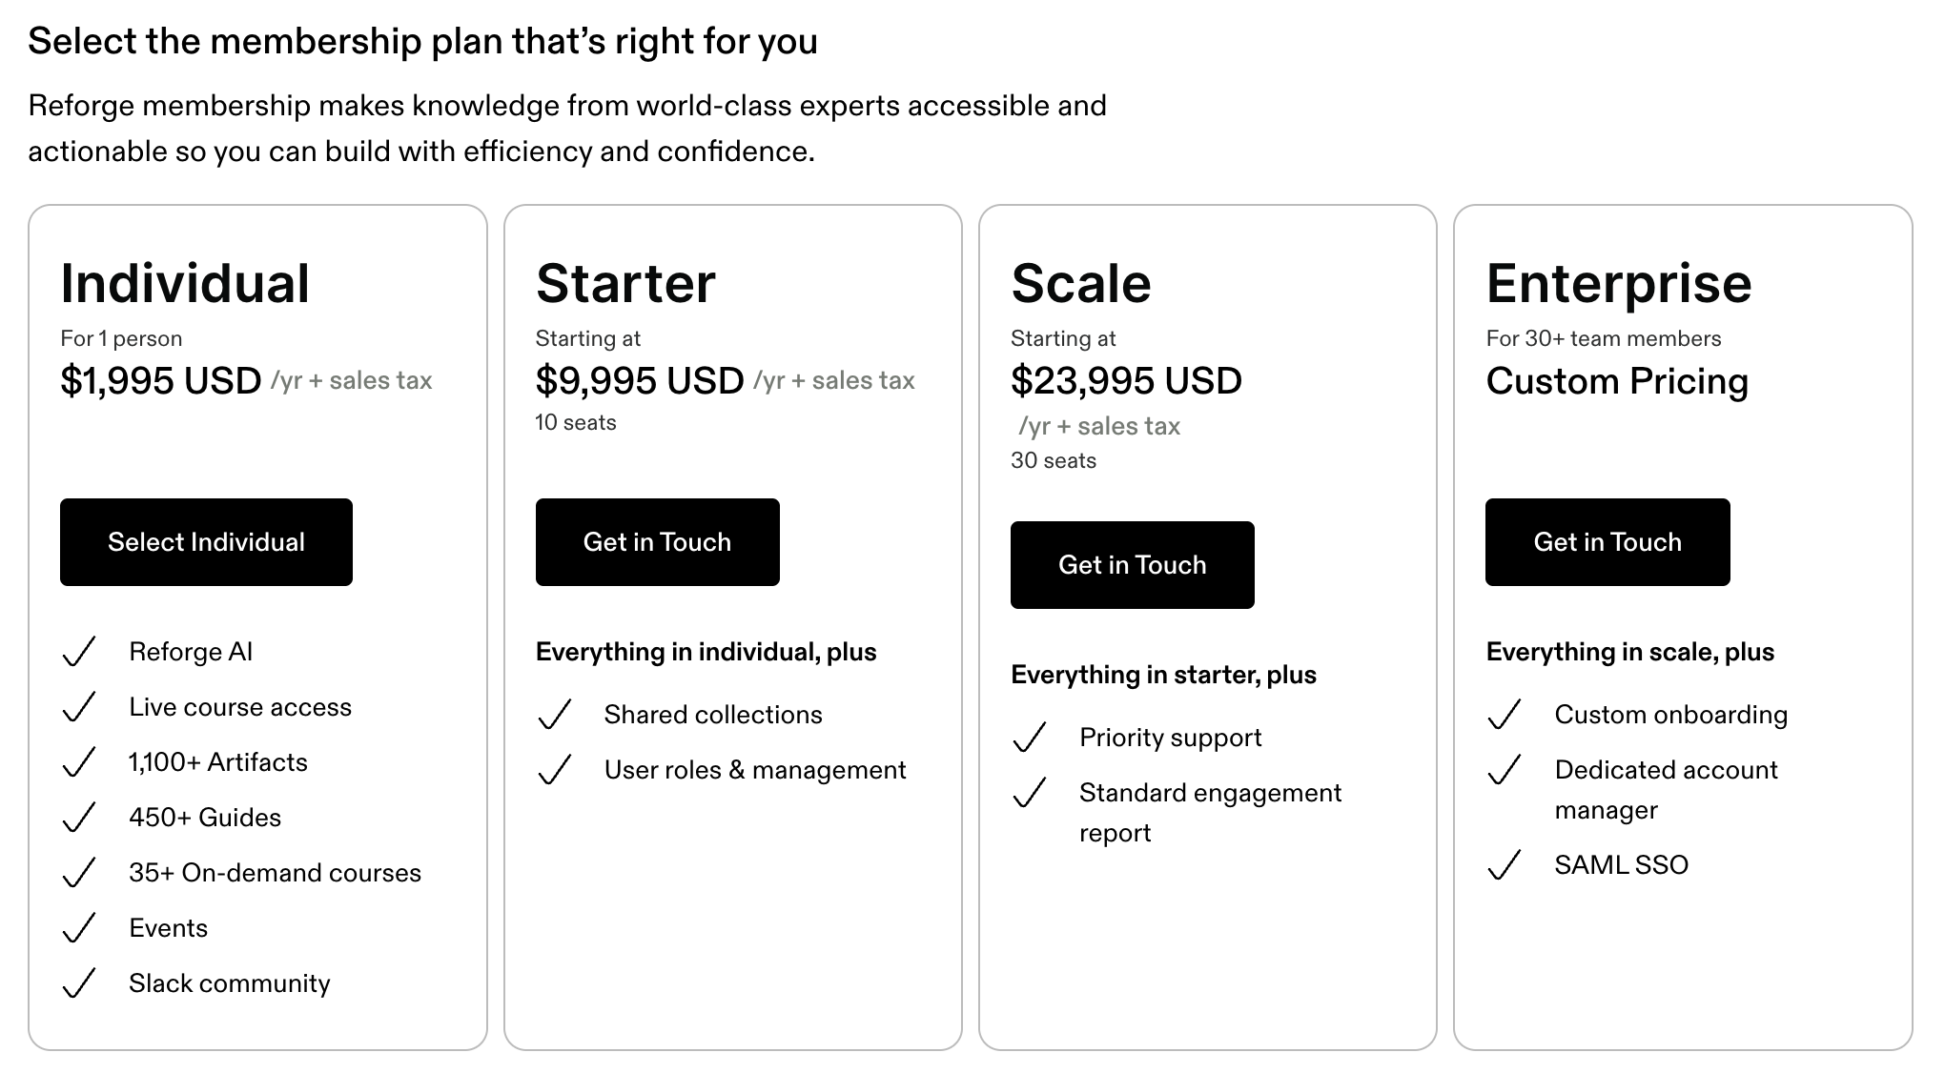Viewport: 1945px width, 1073px height.
Task: Click the checkmark beside Priority support
Action: pos(1030,738)
